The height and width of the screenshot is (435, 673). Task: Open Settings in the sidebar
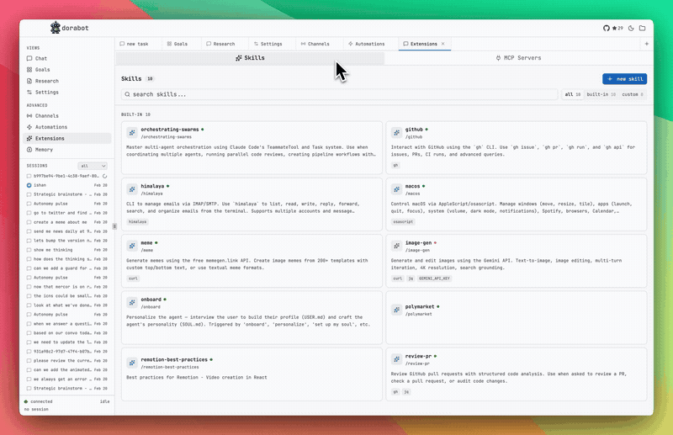point(67,93)
